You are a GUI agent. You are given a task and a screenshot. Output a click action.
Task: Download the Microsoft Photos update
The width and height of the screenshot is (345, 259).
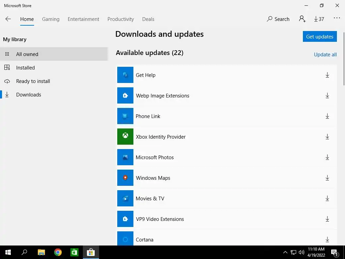coord(327,157)
